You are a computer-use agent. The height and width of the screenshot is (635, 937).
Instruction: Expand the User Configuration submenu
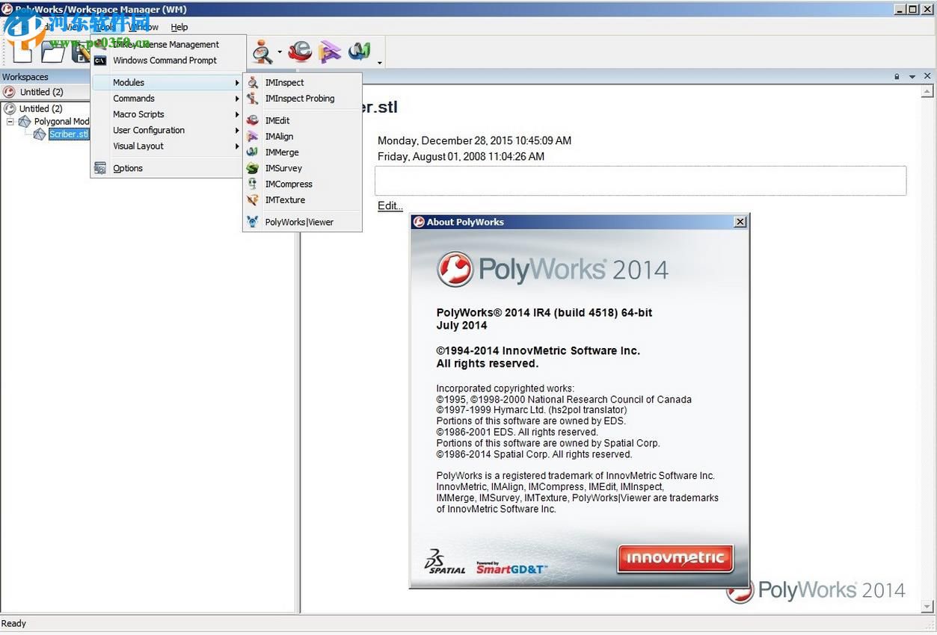pyautogui.click(x=168, y=130)
